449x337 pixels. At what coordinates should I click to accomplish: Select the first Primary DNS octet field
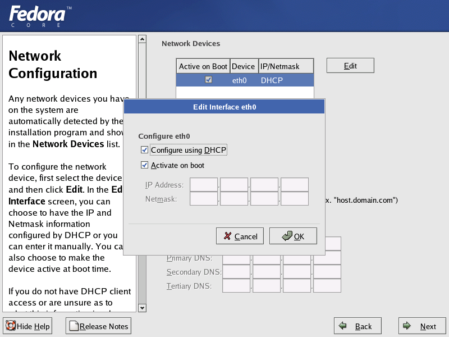[236, 259]
